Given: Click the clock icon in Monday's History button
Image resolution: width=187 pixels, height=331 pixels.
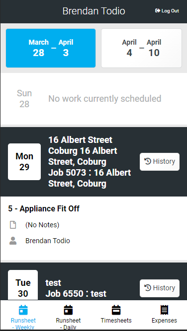Looking at the screenshot, I should [x=148, y=161].
